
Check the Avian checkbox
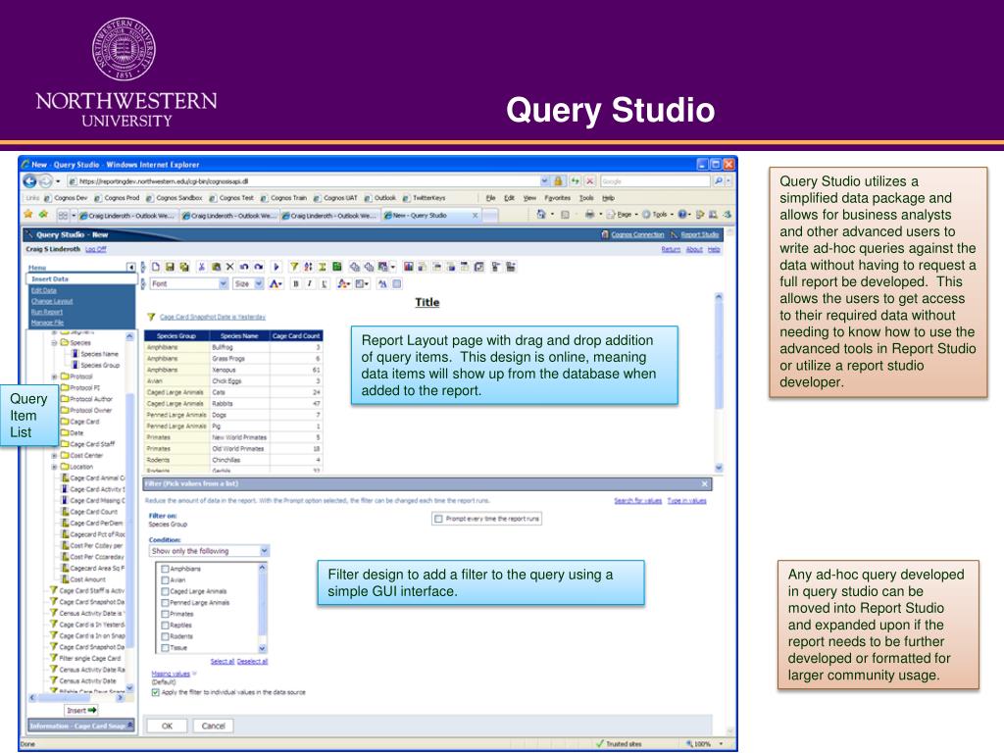click(x=165, y=580)
